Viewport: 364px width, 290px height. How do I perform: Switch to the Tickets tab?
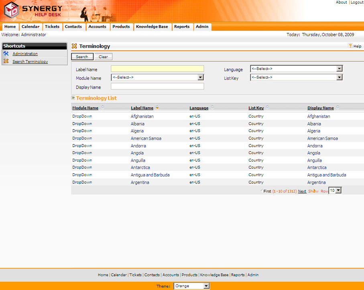point(52,27)
